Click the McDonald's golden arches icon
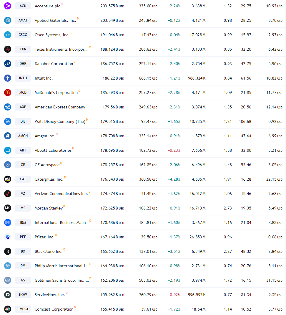This screenshot has height=315, width=286. point(8,93)
